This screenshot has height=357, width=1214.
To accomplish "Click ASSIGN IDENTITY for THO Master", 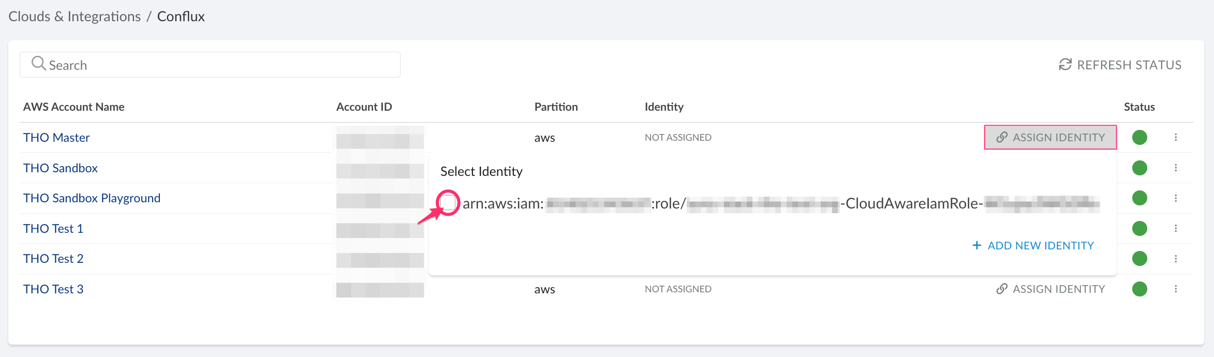I will coord(1049,137).
